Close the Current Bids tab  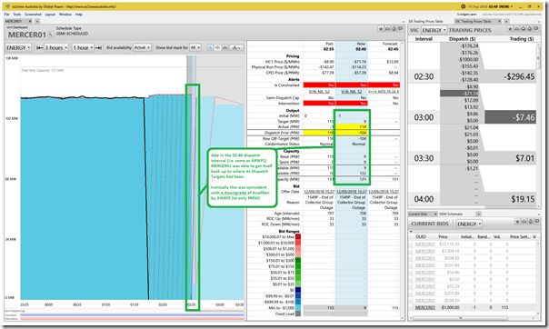pos(435,214)
